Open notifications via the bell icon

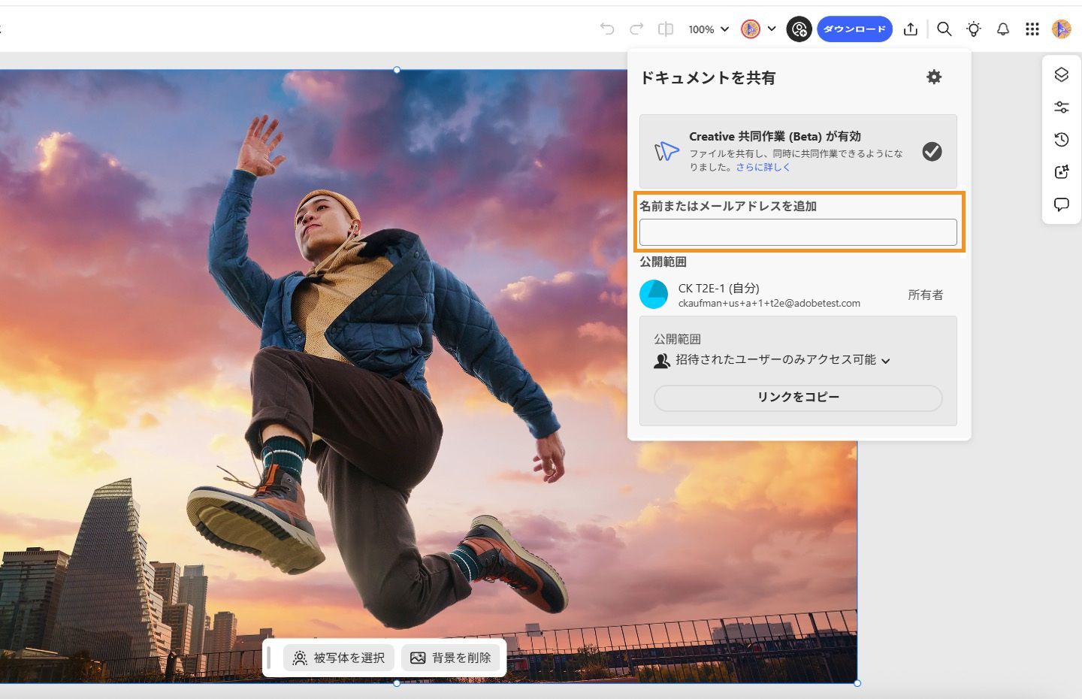(x=1003, y=29)
